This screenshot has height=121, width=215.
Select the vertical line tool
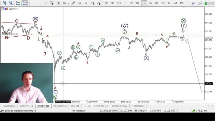coord(33,3)
